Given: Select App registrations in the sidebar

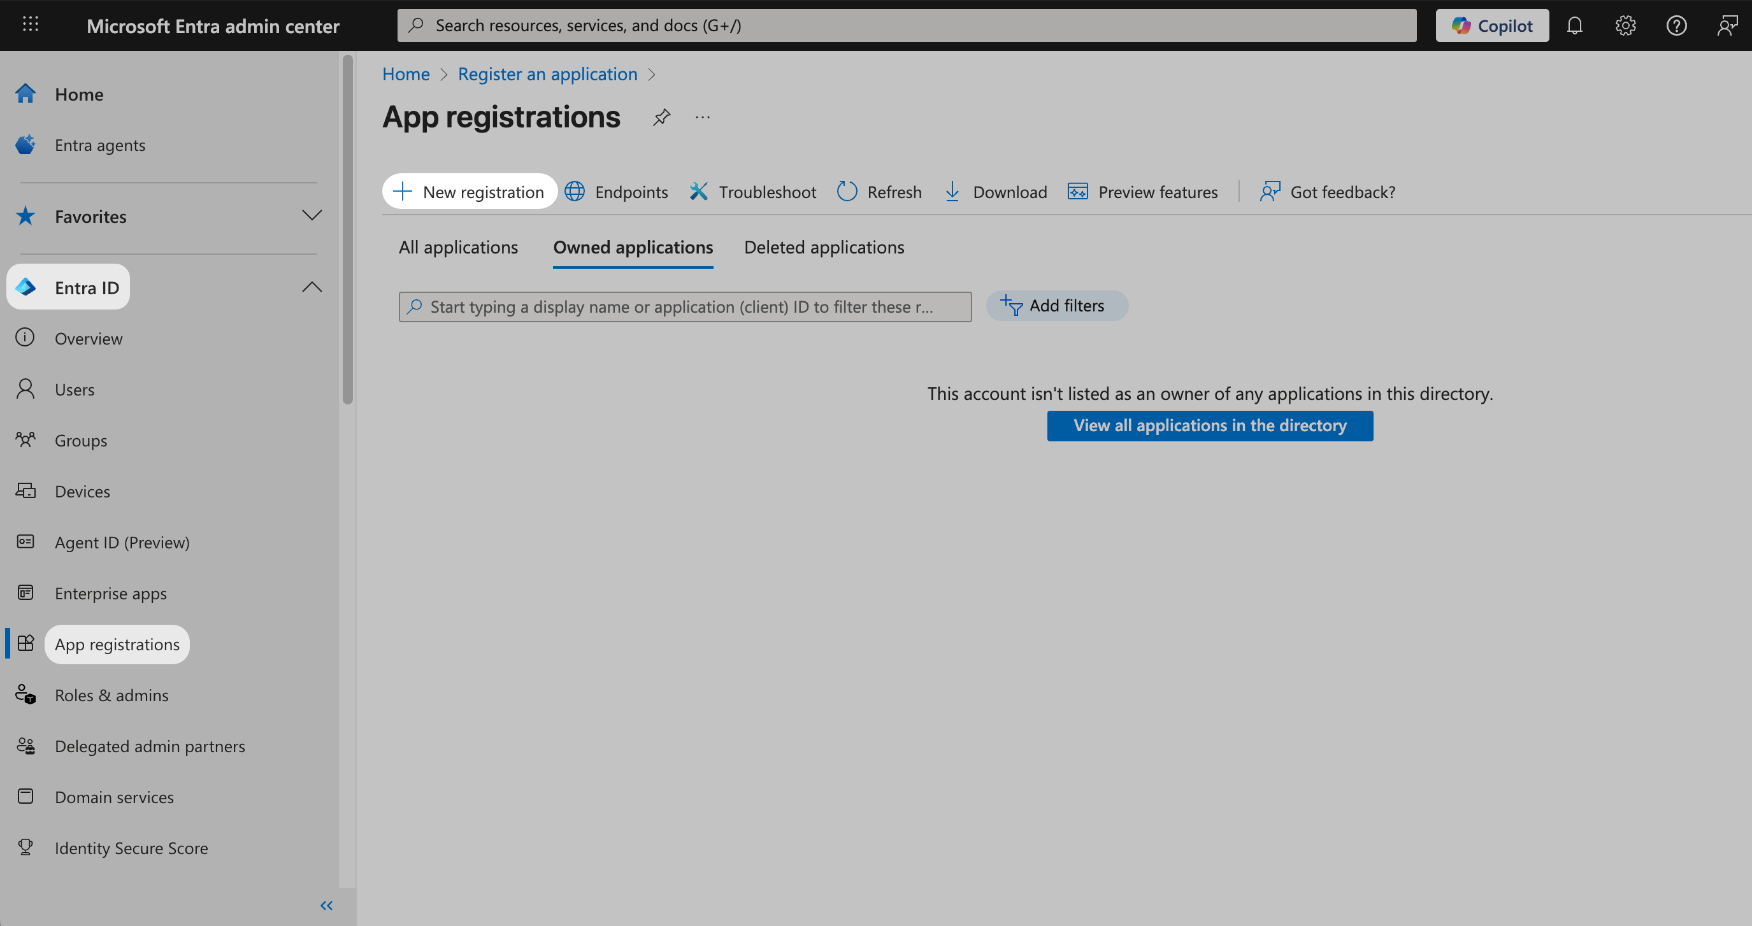Looking at the screenshot, I should (x=117, y=645).
